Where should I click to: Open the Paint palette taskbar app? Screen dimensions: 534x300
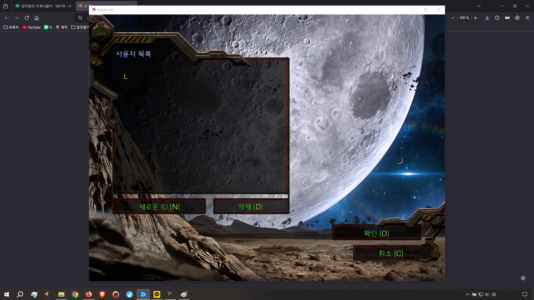tap(184, 294)
